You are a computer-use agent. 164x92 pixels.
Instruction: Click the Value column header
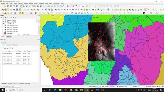[x=19, y=51]
